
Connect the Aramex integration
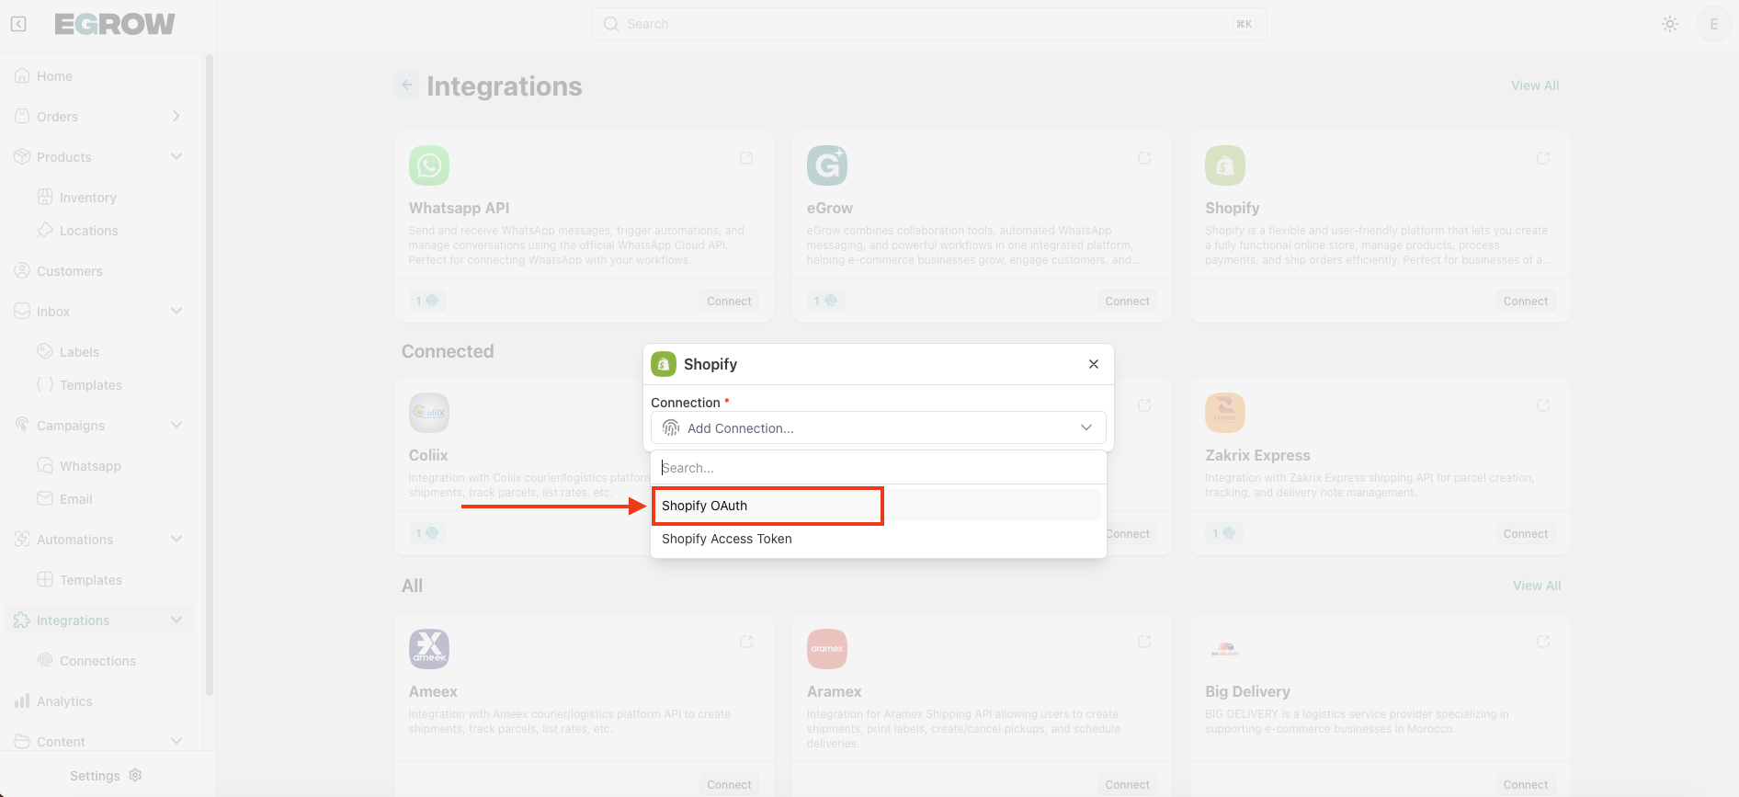1127,784
